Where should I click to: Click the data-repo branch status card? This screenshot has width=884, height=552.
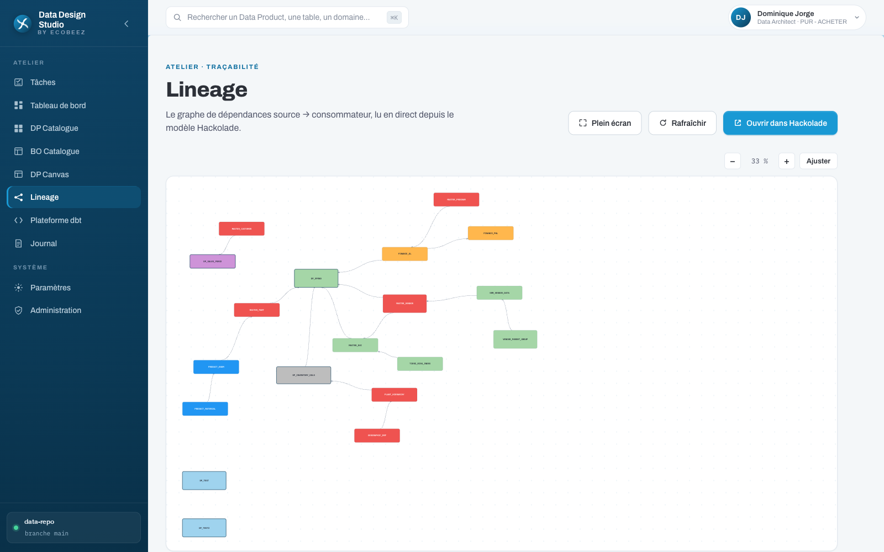click(x=73, y=528)
